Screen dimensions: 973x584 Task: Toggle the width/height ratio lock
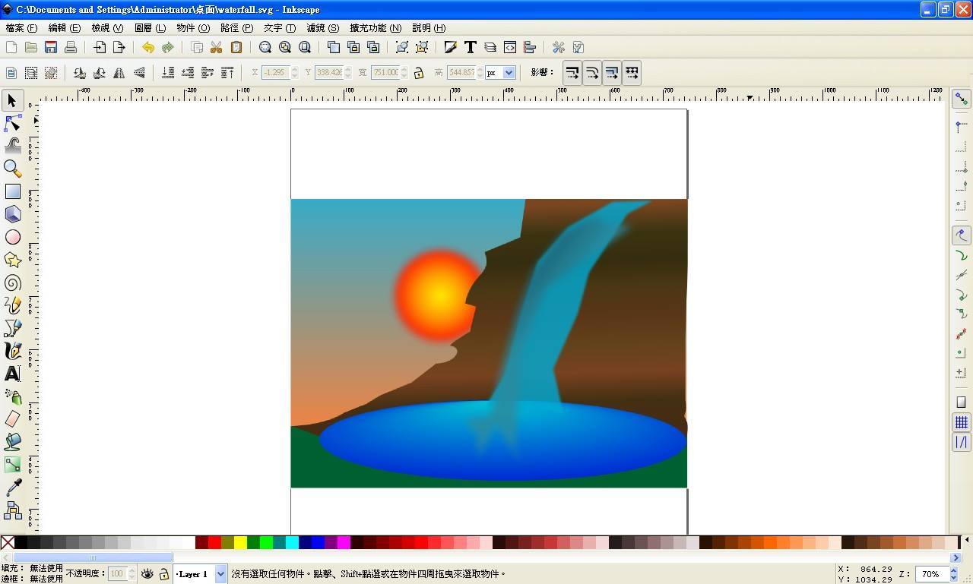pos(418,73)
